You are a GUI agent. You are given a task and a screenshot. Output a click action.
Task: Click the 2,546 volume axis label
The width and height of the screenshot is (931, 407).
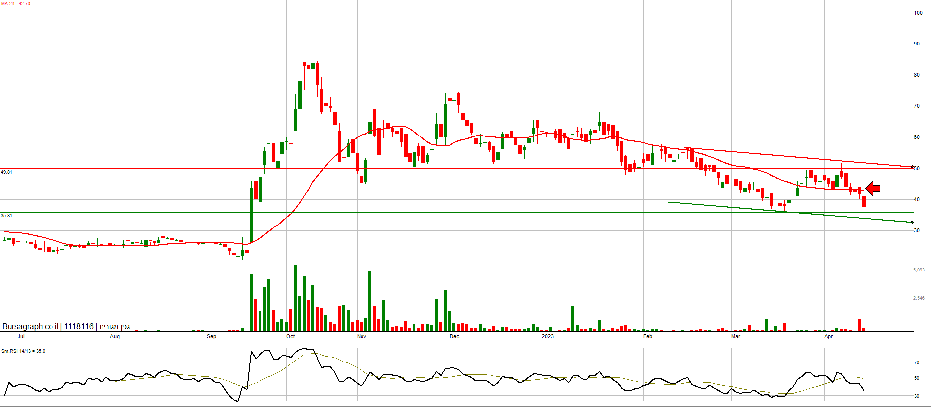click(x=918, y=298)
